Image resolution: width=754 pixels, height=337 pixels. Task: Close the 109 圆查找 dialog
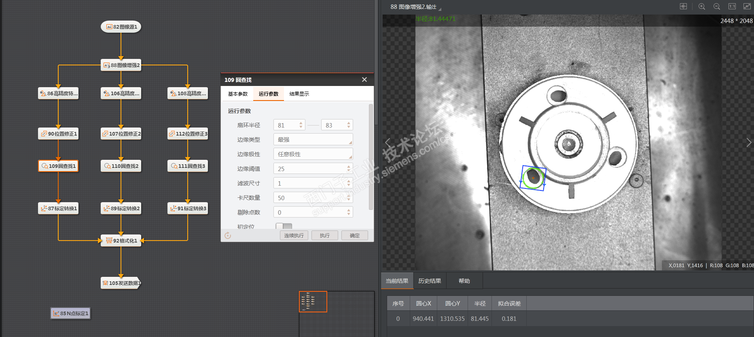pos(364,80)
